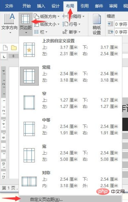Open the 断字 hyphenation dropdown

click(x=79, y=32)
